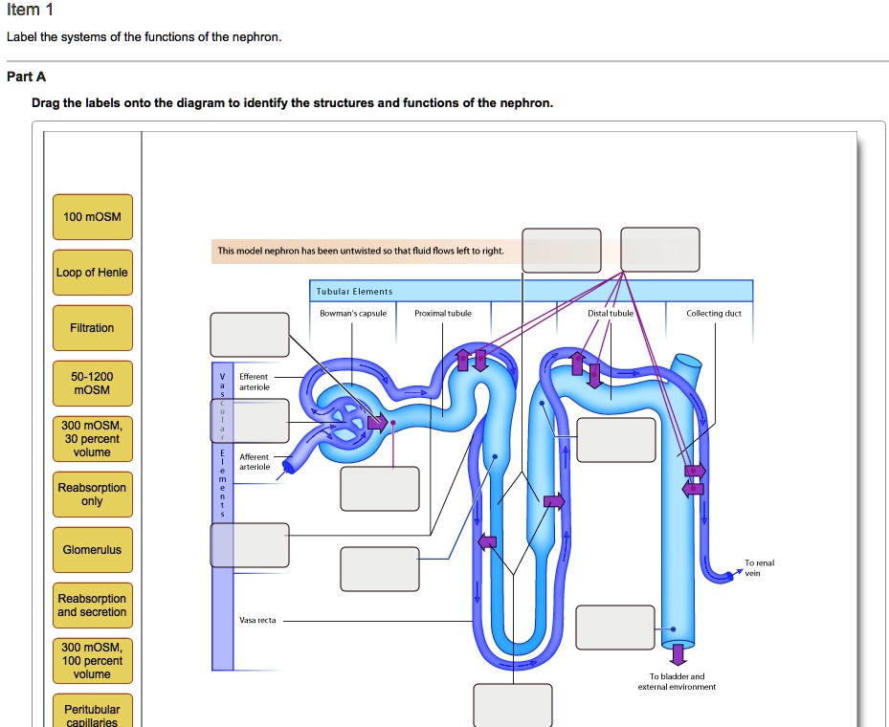This screenshot has width=889, height=727.
Task: Click the blank box above Efferent arteriole
Action: pyautogui.click(x=250, y=334)
